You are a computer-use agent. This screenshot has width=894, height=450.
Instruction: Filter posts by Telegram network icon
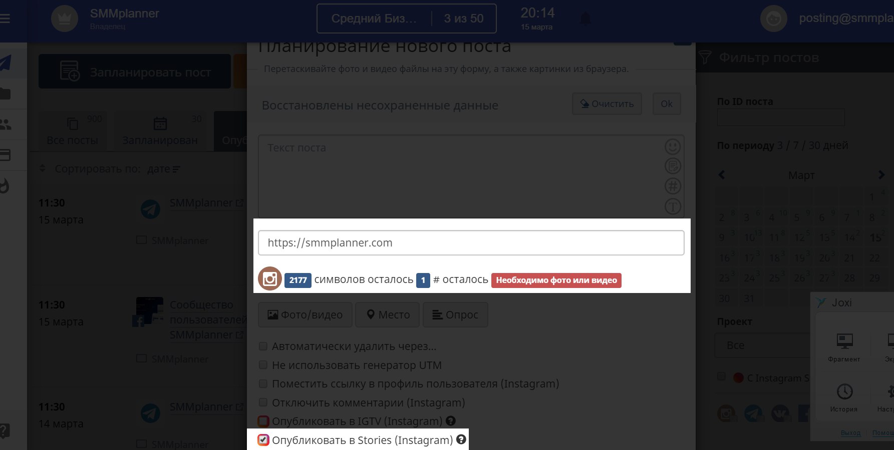(754, 413)
